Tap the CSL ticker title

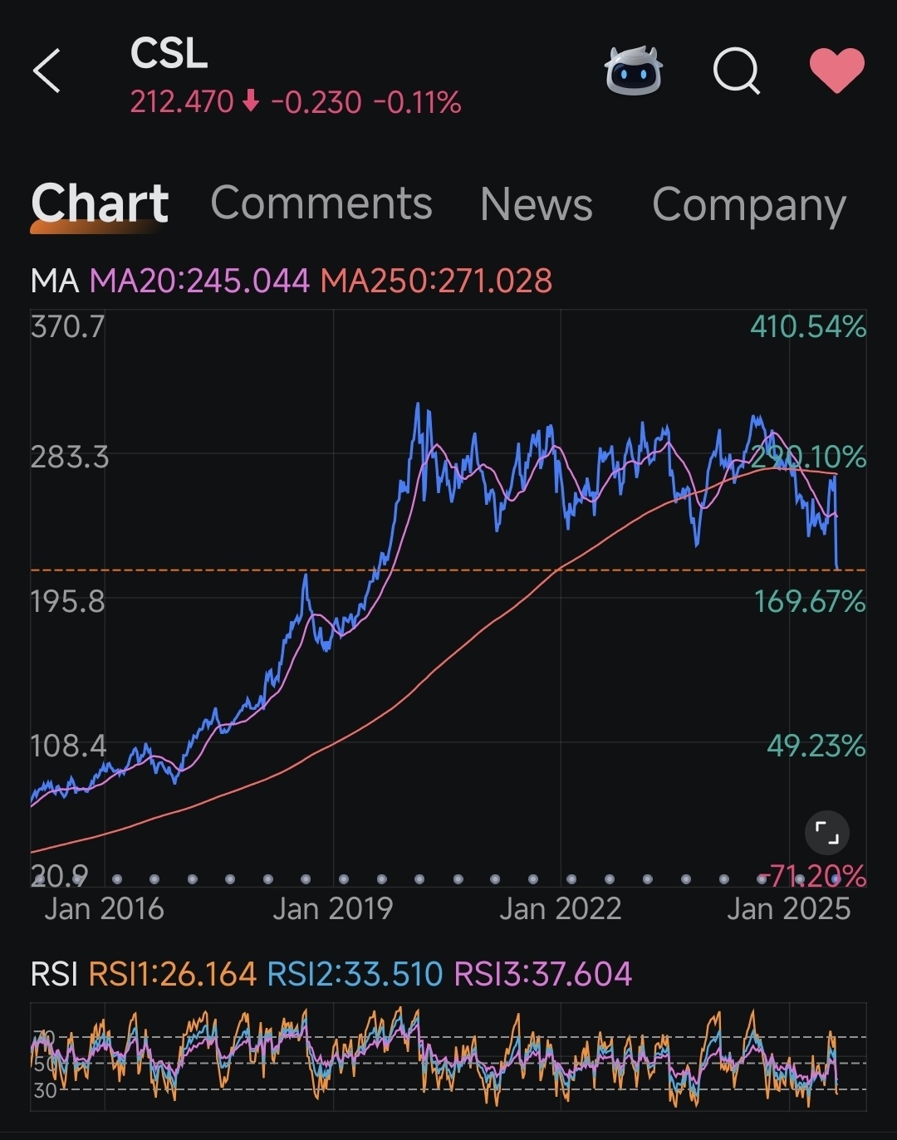(169, 54)
